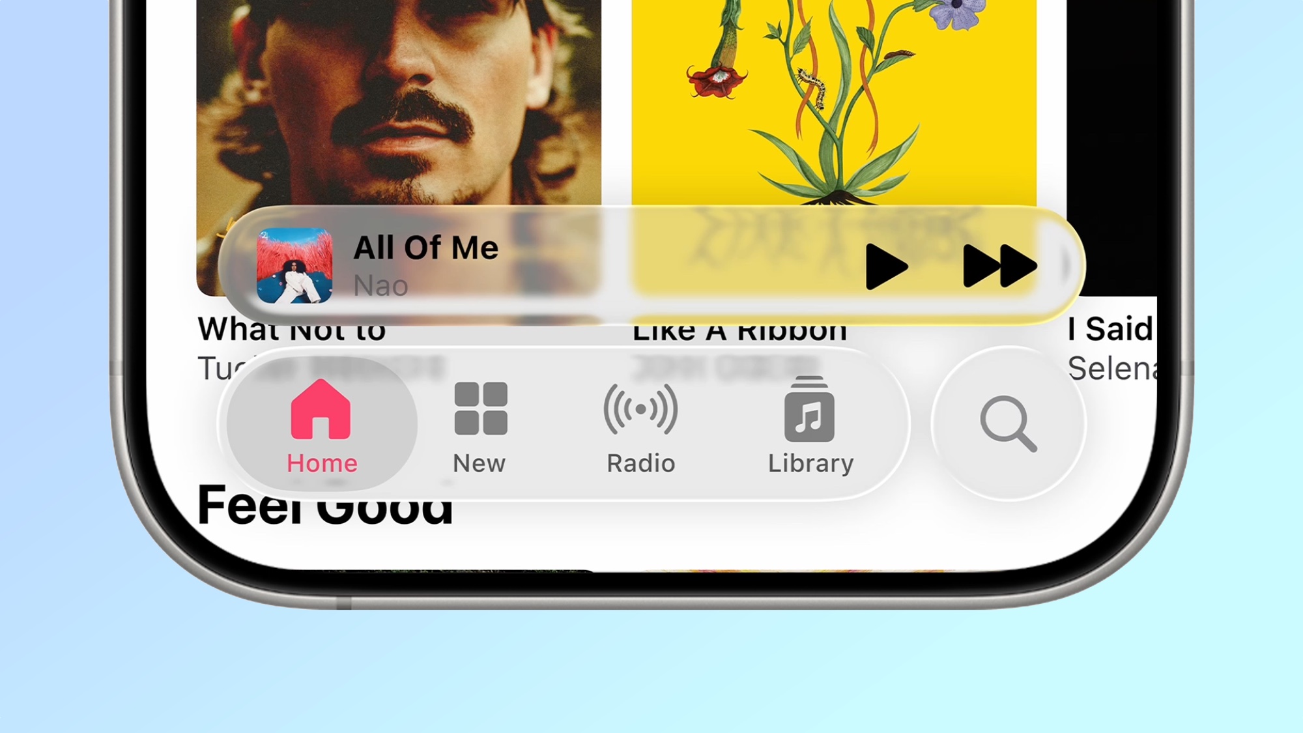Image resolution: width=1303 pixels, height=733 pixels.
Task: Tap the Feel Good section heading
Action: click(324, 506)
